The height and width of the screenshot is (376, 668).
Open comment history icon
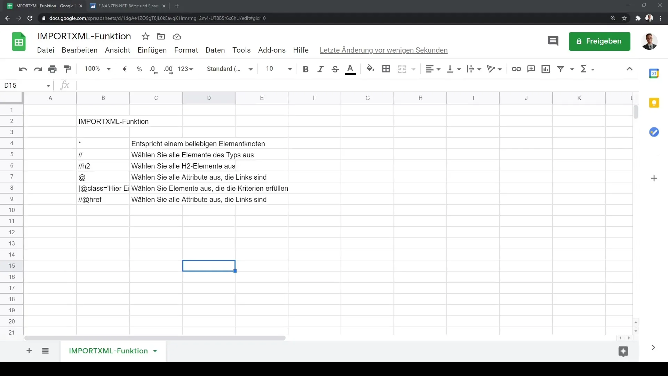(x=553, y=41)
